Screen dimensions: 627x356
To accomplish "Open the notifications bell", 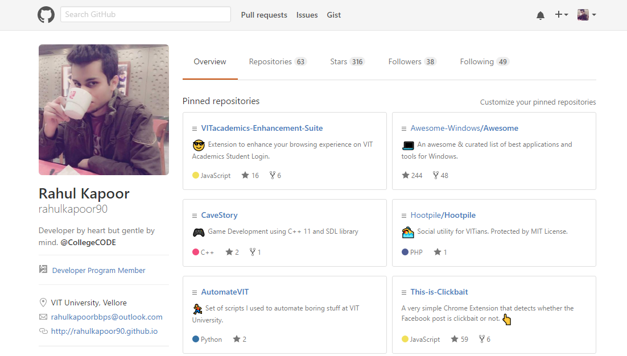I will point(540,15).
